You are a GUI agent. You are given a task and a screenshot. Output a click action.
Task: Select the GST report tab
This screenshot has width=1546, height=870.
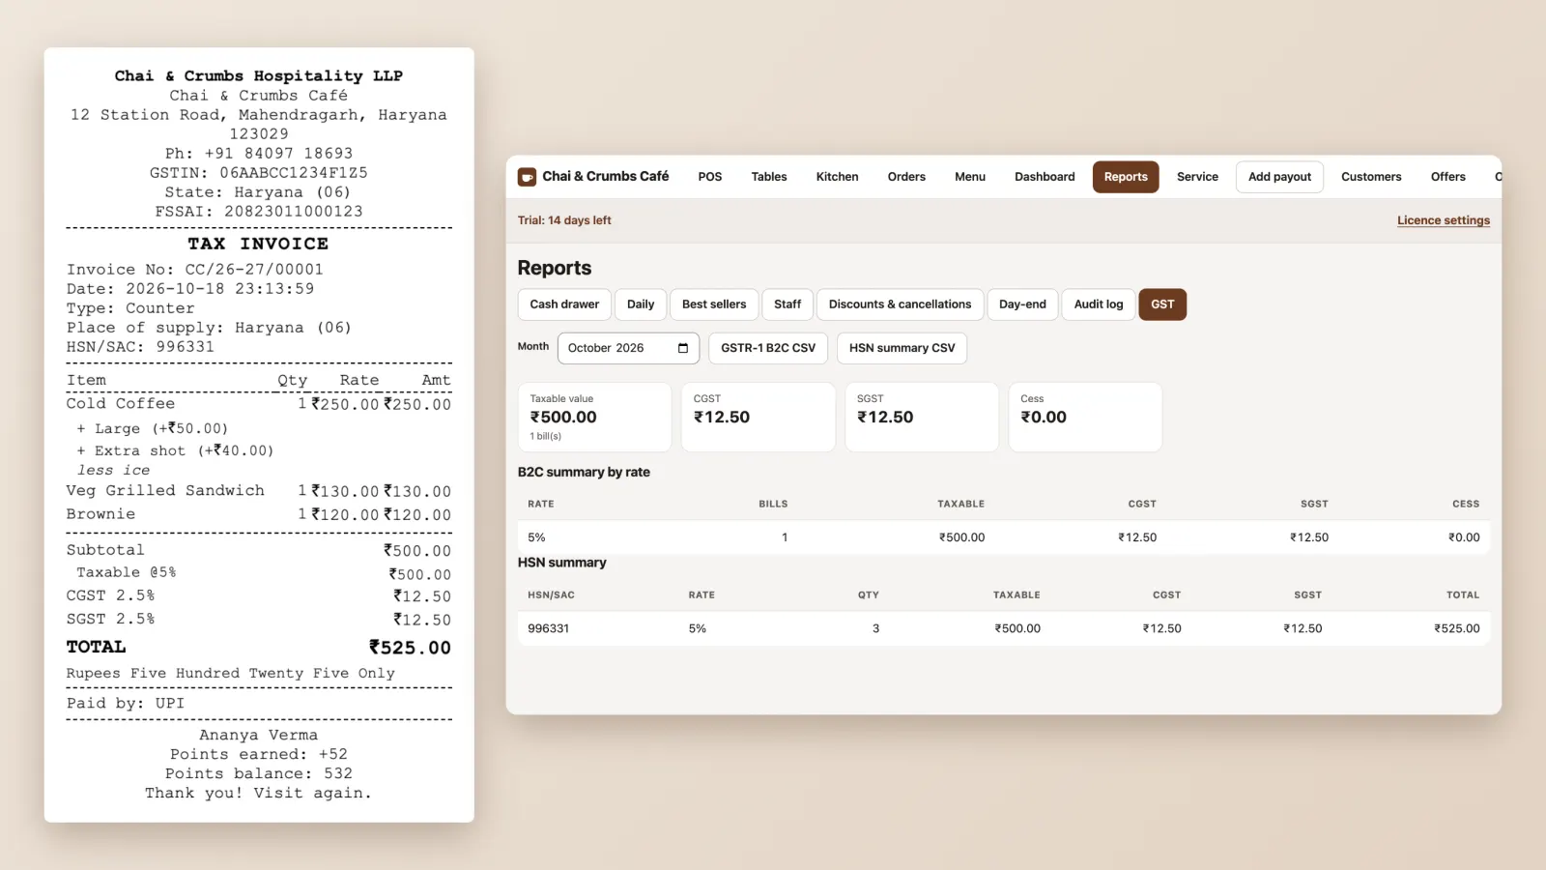[1162, 304]
